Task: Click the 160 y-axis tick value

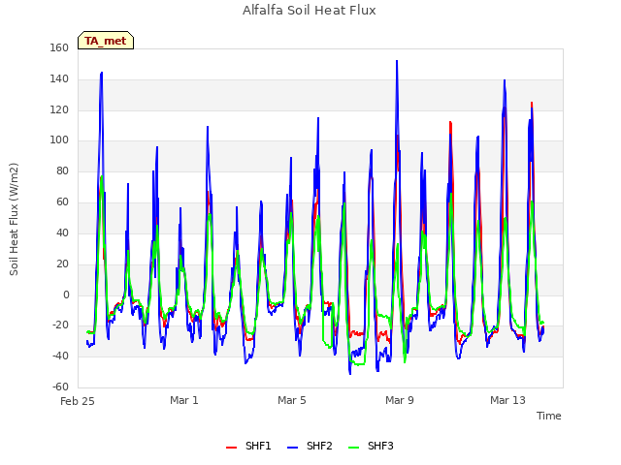Action: (x=59, y=47)
